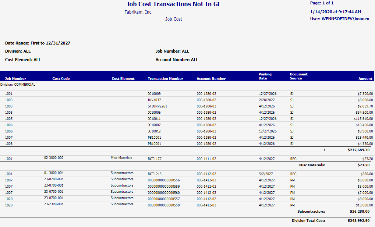375x227 pixels.
Task: Click the Posting Date column header
Action: coord(265,76)
